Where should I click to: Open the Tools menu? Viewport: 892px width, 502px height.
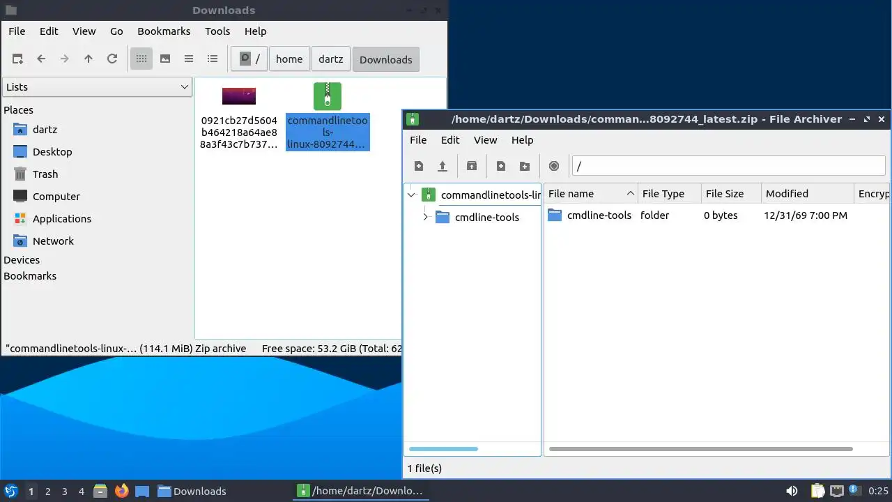pos(217,31)
